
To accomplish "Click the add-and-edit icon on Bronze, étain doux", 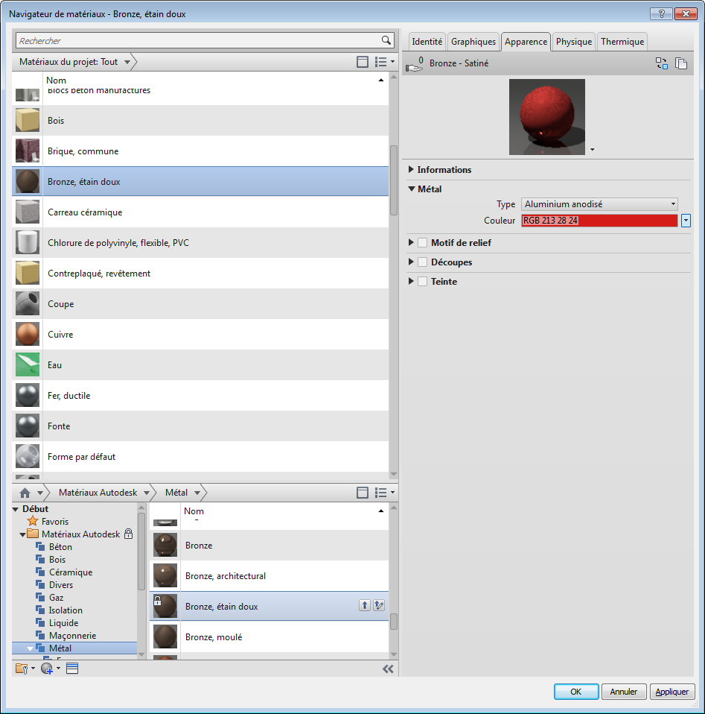I will click(379, 605).
